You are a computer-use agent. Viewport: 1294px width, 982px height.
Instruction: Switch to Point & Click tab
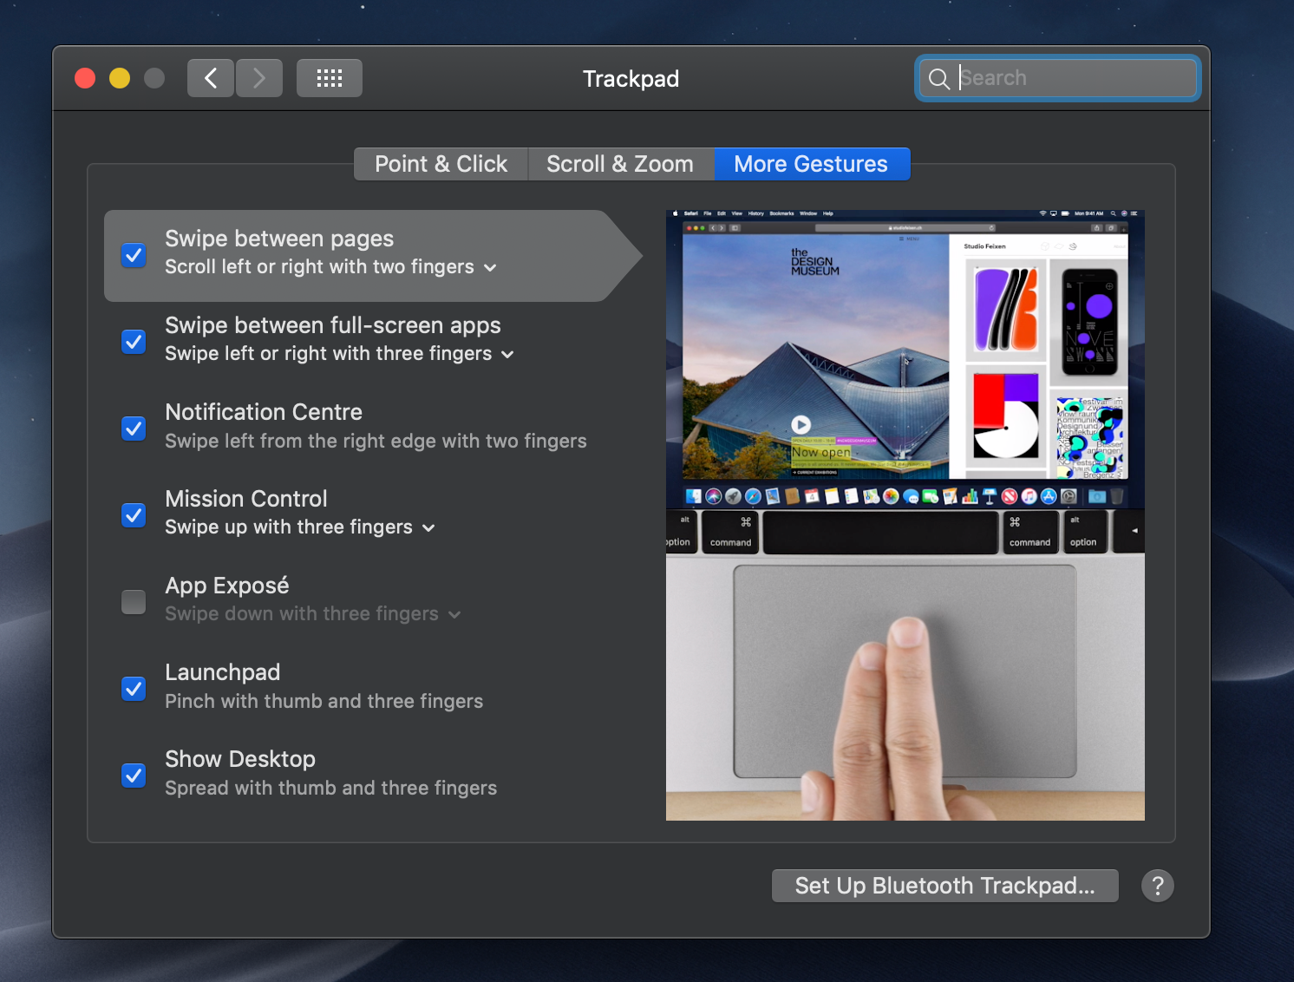pyautogui.click(x=441, y=164)
